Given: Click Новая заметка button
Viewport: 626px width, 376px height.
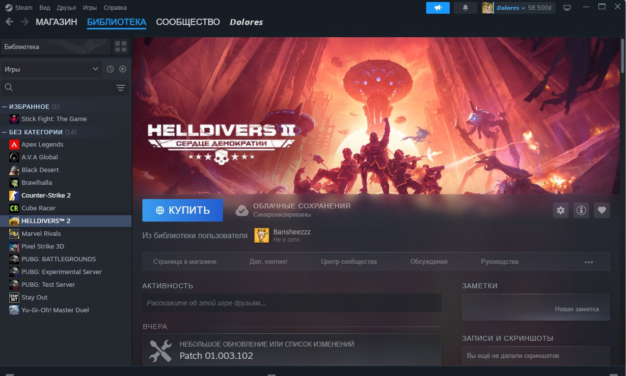Looking at the screenshot, I should point(577,309).
